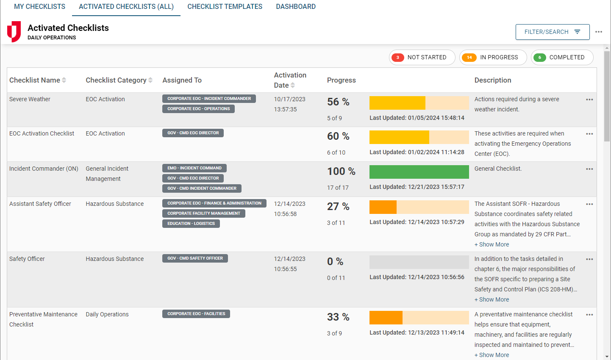Click the Filter/Search button
This screenshot has height=360, width=611.
click(552, 32)
